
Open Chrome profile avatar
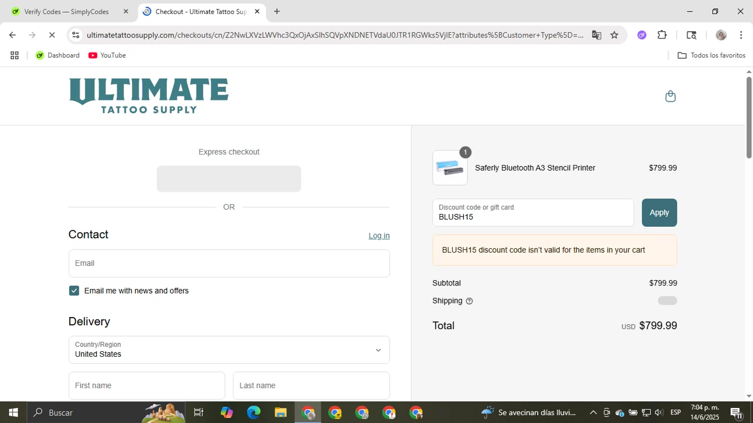721,35
